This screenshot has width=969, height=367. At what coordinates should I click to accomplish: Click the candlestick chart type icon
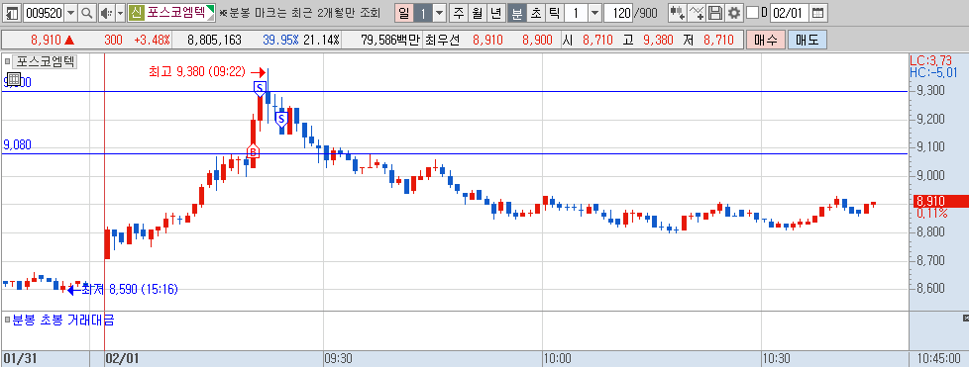pyautogui.click(x=678, y=12)
